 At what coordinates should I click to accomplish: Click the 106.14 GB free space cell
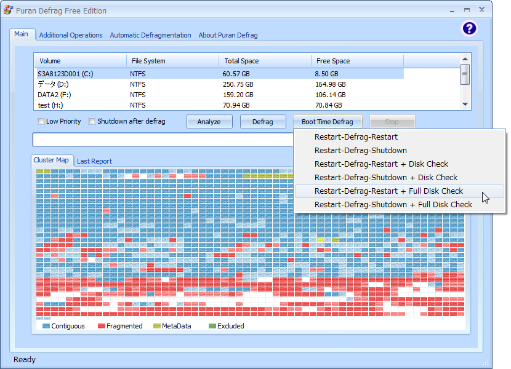coord(331,95)
